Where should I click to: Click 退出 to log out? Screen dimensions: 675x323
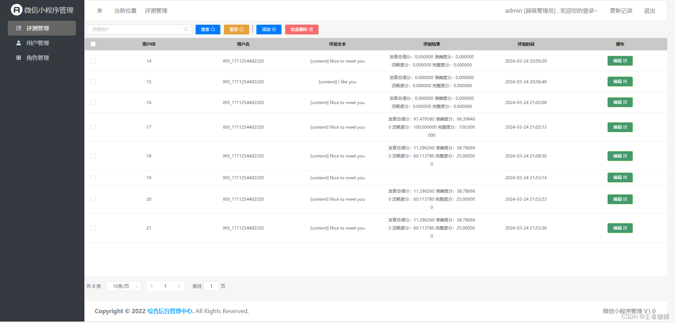649,11
